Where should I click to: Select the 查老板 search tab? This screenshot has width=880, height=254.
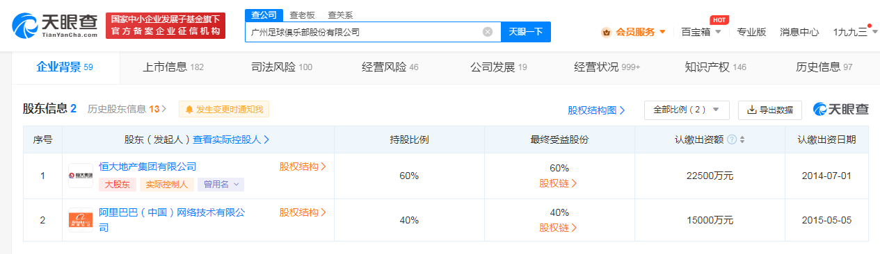[x=302, y=14]
